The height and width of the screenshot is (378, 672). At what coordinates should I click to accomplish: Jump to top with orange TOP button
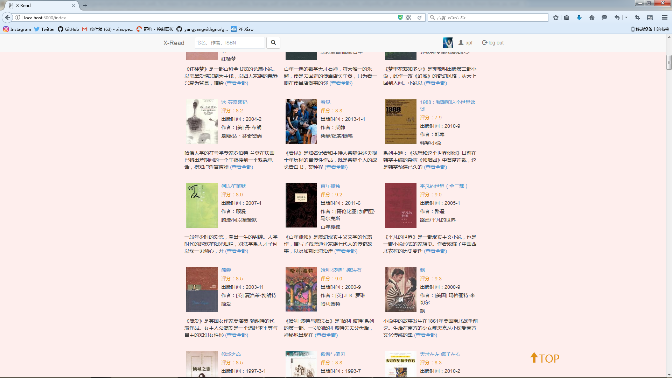[x=545, y=358]
